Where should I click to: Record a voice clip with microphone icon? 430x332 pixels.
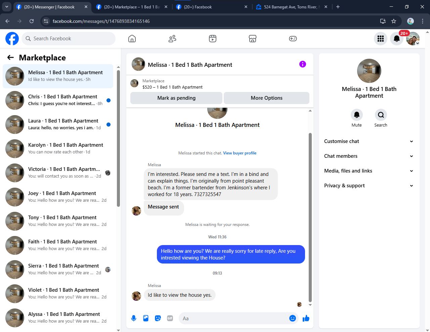click(x=134, y=318)
